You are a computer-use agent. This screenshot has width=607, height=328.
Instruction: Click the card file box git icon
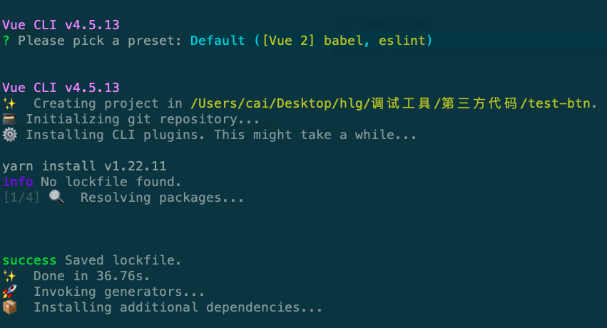click(9, 119)
